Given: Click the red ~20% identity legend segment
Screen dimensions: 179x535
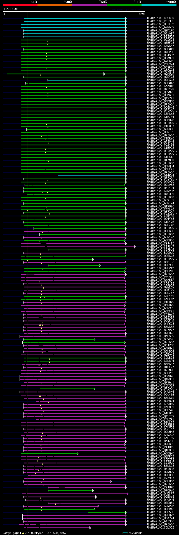Looking at the screenshot, I should pos(20,5).
